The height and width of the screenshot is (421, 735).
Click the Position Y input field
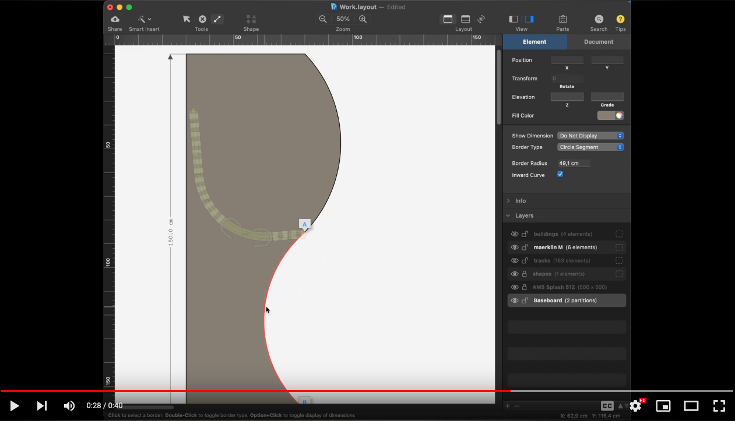pos(607,60)
